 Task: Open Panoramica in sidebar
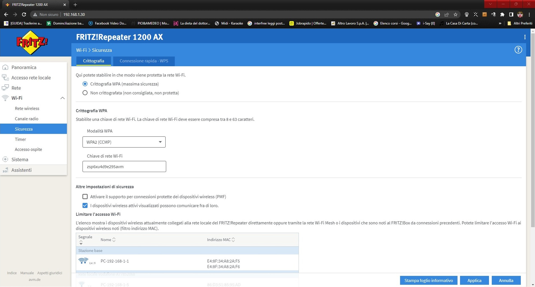coord(24,67)
